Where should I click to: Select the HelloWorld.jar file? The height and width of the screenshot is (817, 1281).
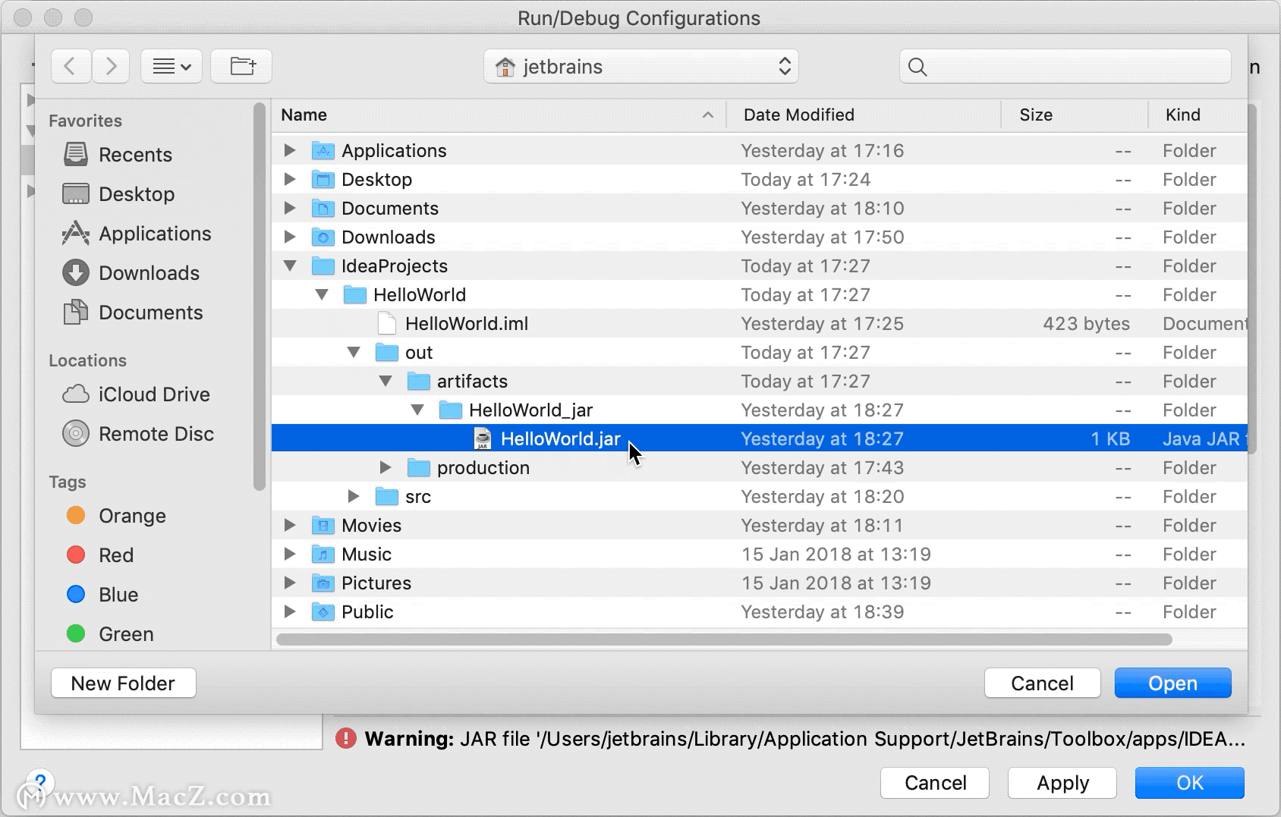click(x=759, y=438)
